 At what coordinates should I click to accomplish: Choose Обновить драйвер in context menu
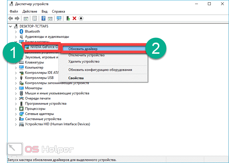(x=83, y=49)
